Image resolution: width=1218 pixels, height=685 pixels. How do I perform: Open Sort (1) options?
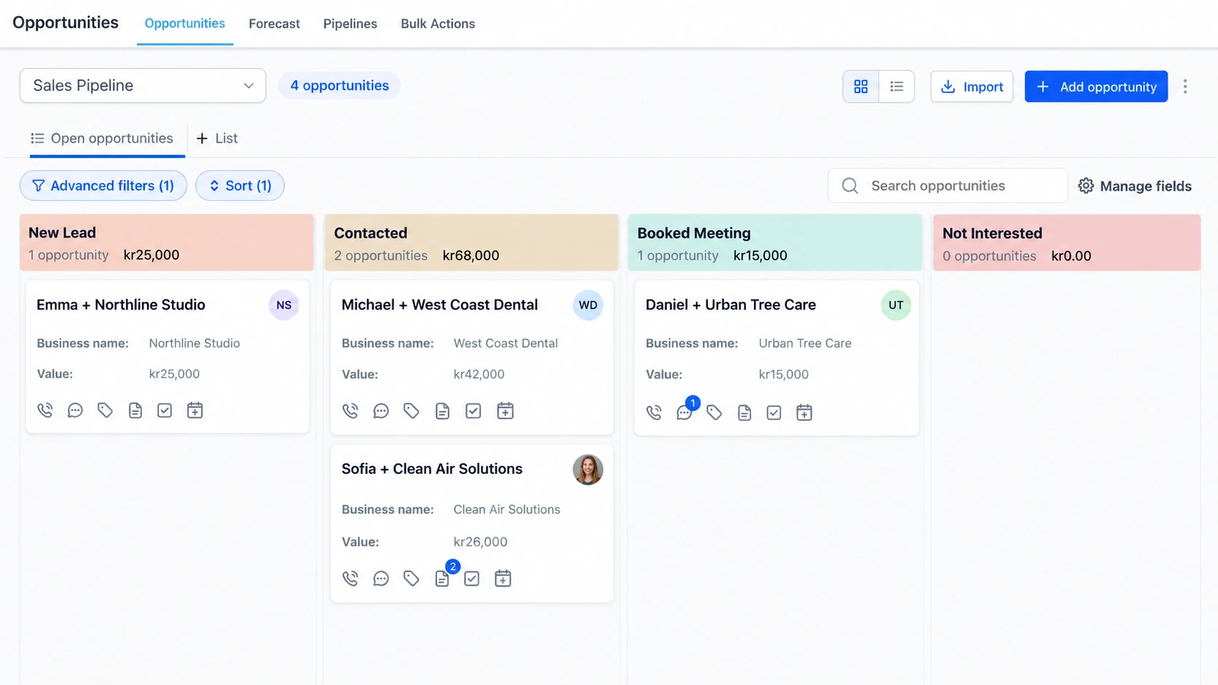[240, 186]
